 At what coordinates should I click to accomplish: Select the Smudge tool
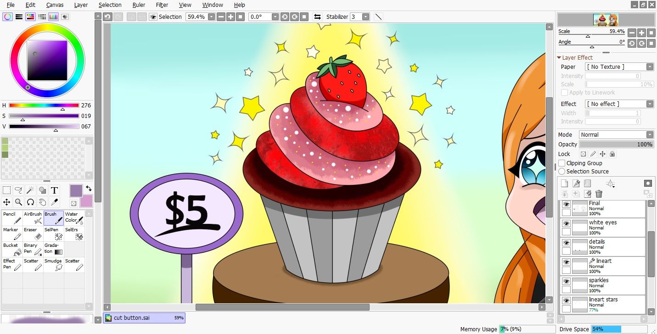click(53, 264)
